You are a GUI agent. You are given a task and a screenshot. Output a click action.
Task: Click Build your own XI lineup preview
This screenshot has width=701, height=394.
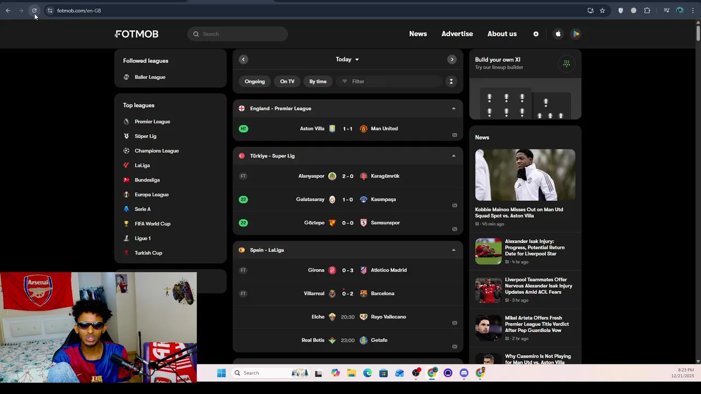point(525,99)
